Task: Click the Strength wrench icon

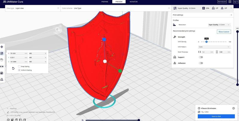Action: tap(175, 37)
